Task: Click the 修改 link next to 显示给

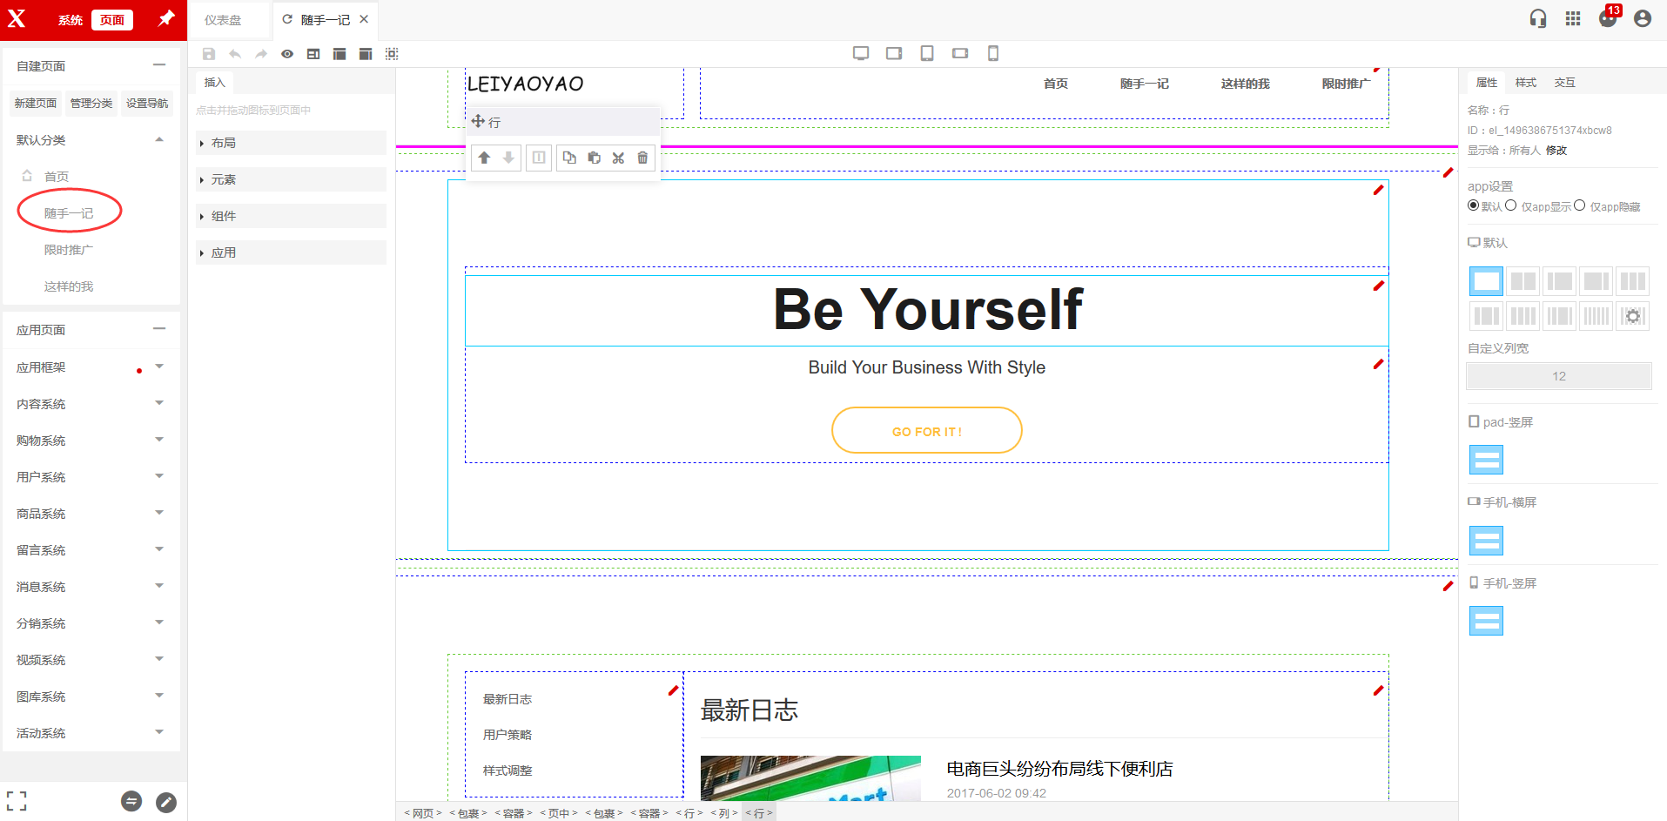Action: click(1556, 151)
